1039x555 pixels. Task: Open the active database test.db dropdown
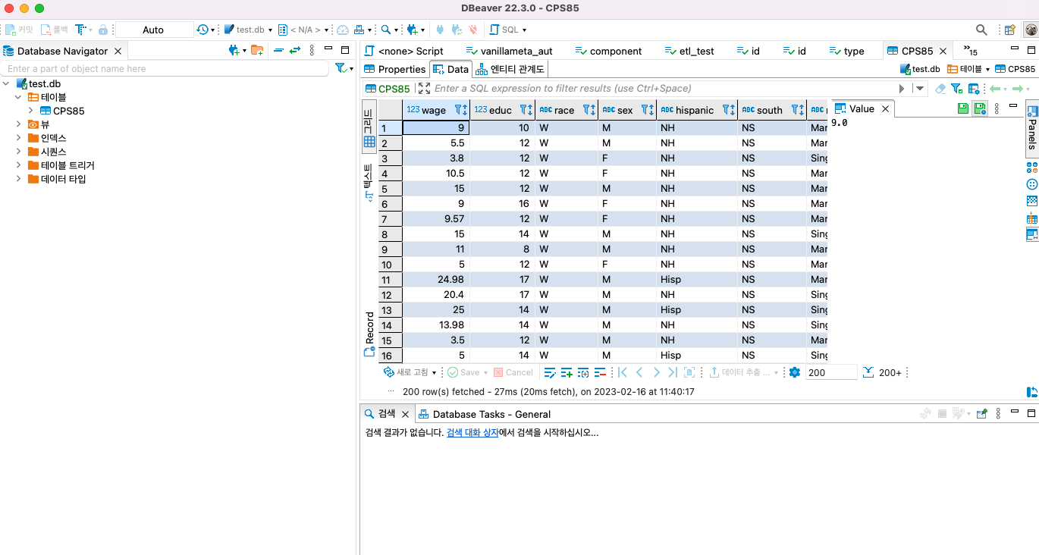click(248, 30)
